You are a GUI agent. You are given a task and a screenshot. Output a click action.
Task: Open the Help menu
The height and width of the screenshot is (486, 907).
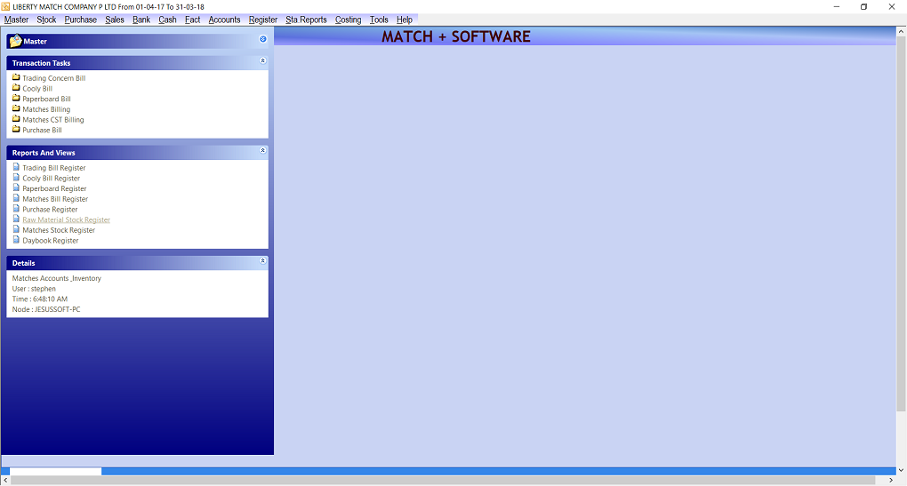coord(405,20)
